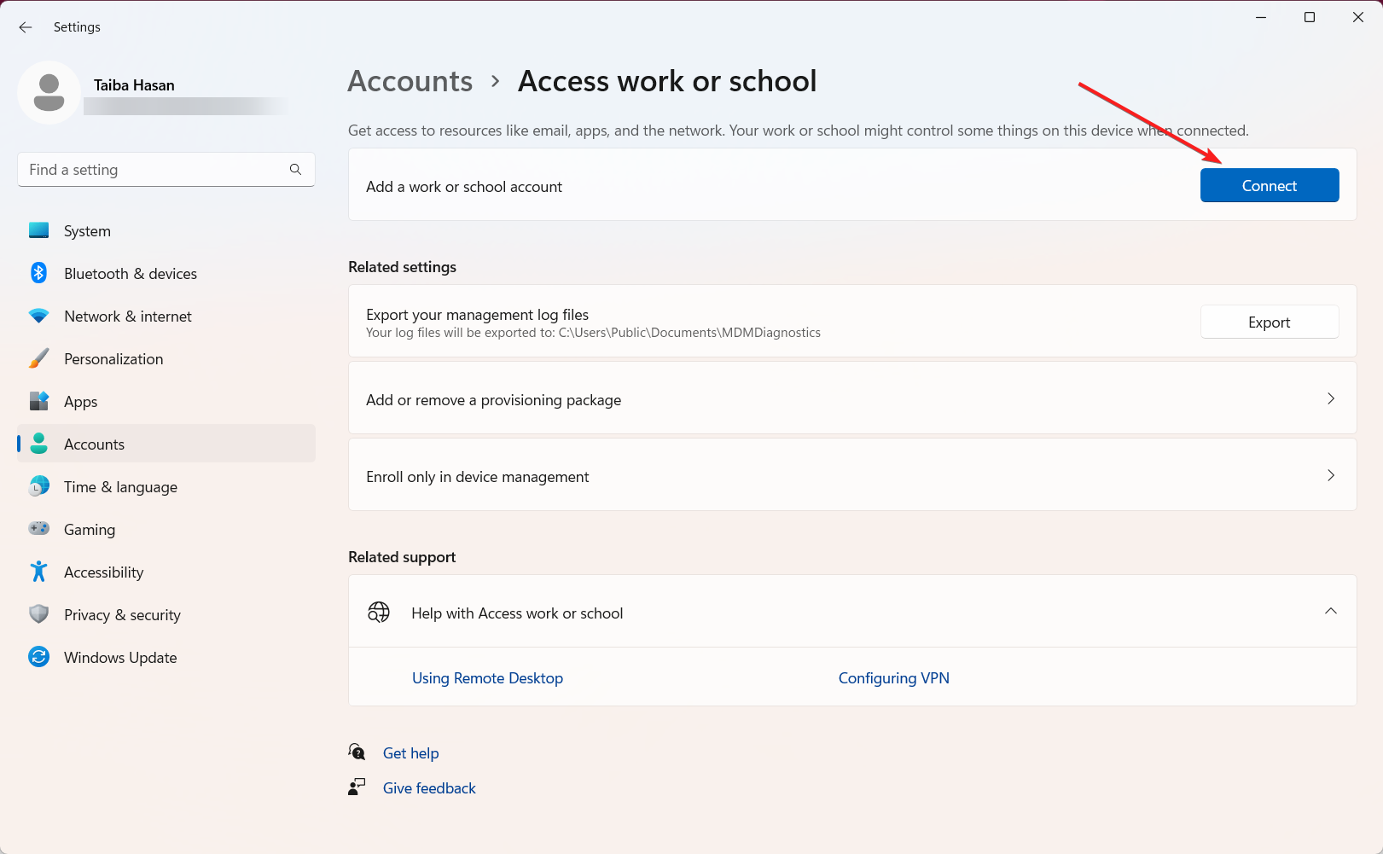The width and height of the screenshot is (1383, 854).
Task: Click the Gaming controller icon
Action: tap(39, 529)
